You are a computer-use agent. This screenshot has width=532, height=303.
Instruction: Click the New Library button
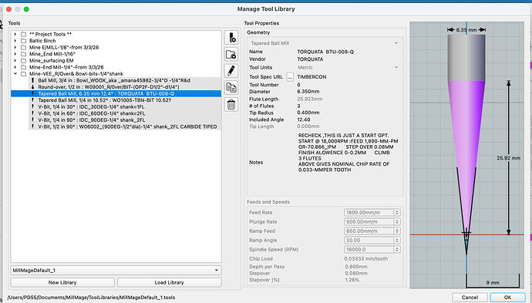pyautogui.click(x=62, y=282)
